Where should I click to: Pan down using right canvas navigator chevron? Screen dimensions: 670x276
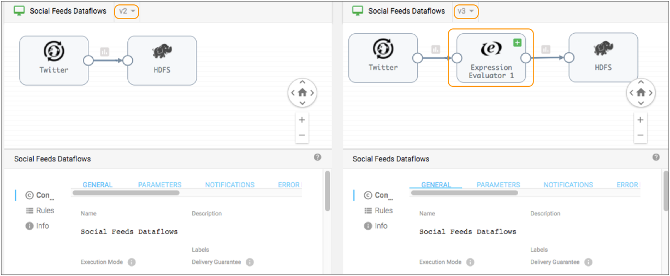[x=641, y=103]
